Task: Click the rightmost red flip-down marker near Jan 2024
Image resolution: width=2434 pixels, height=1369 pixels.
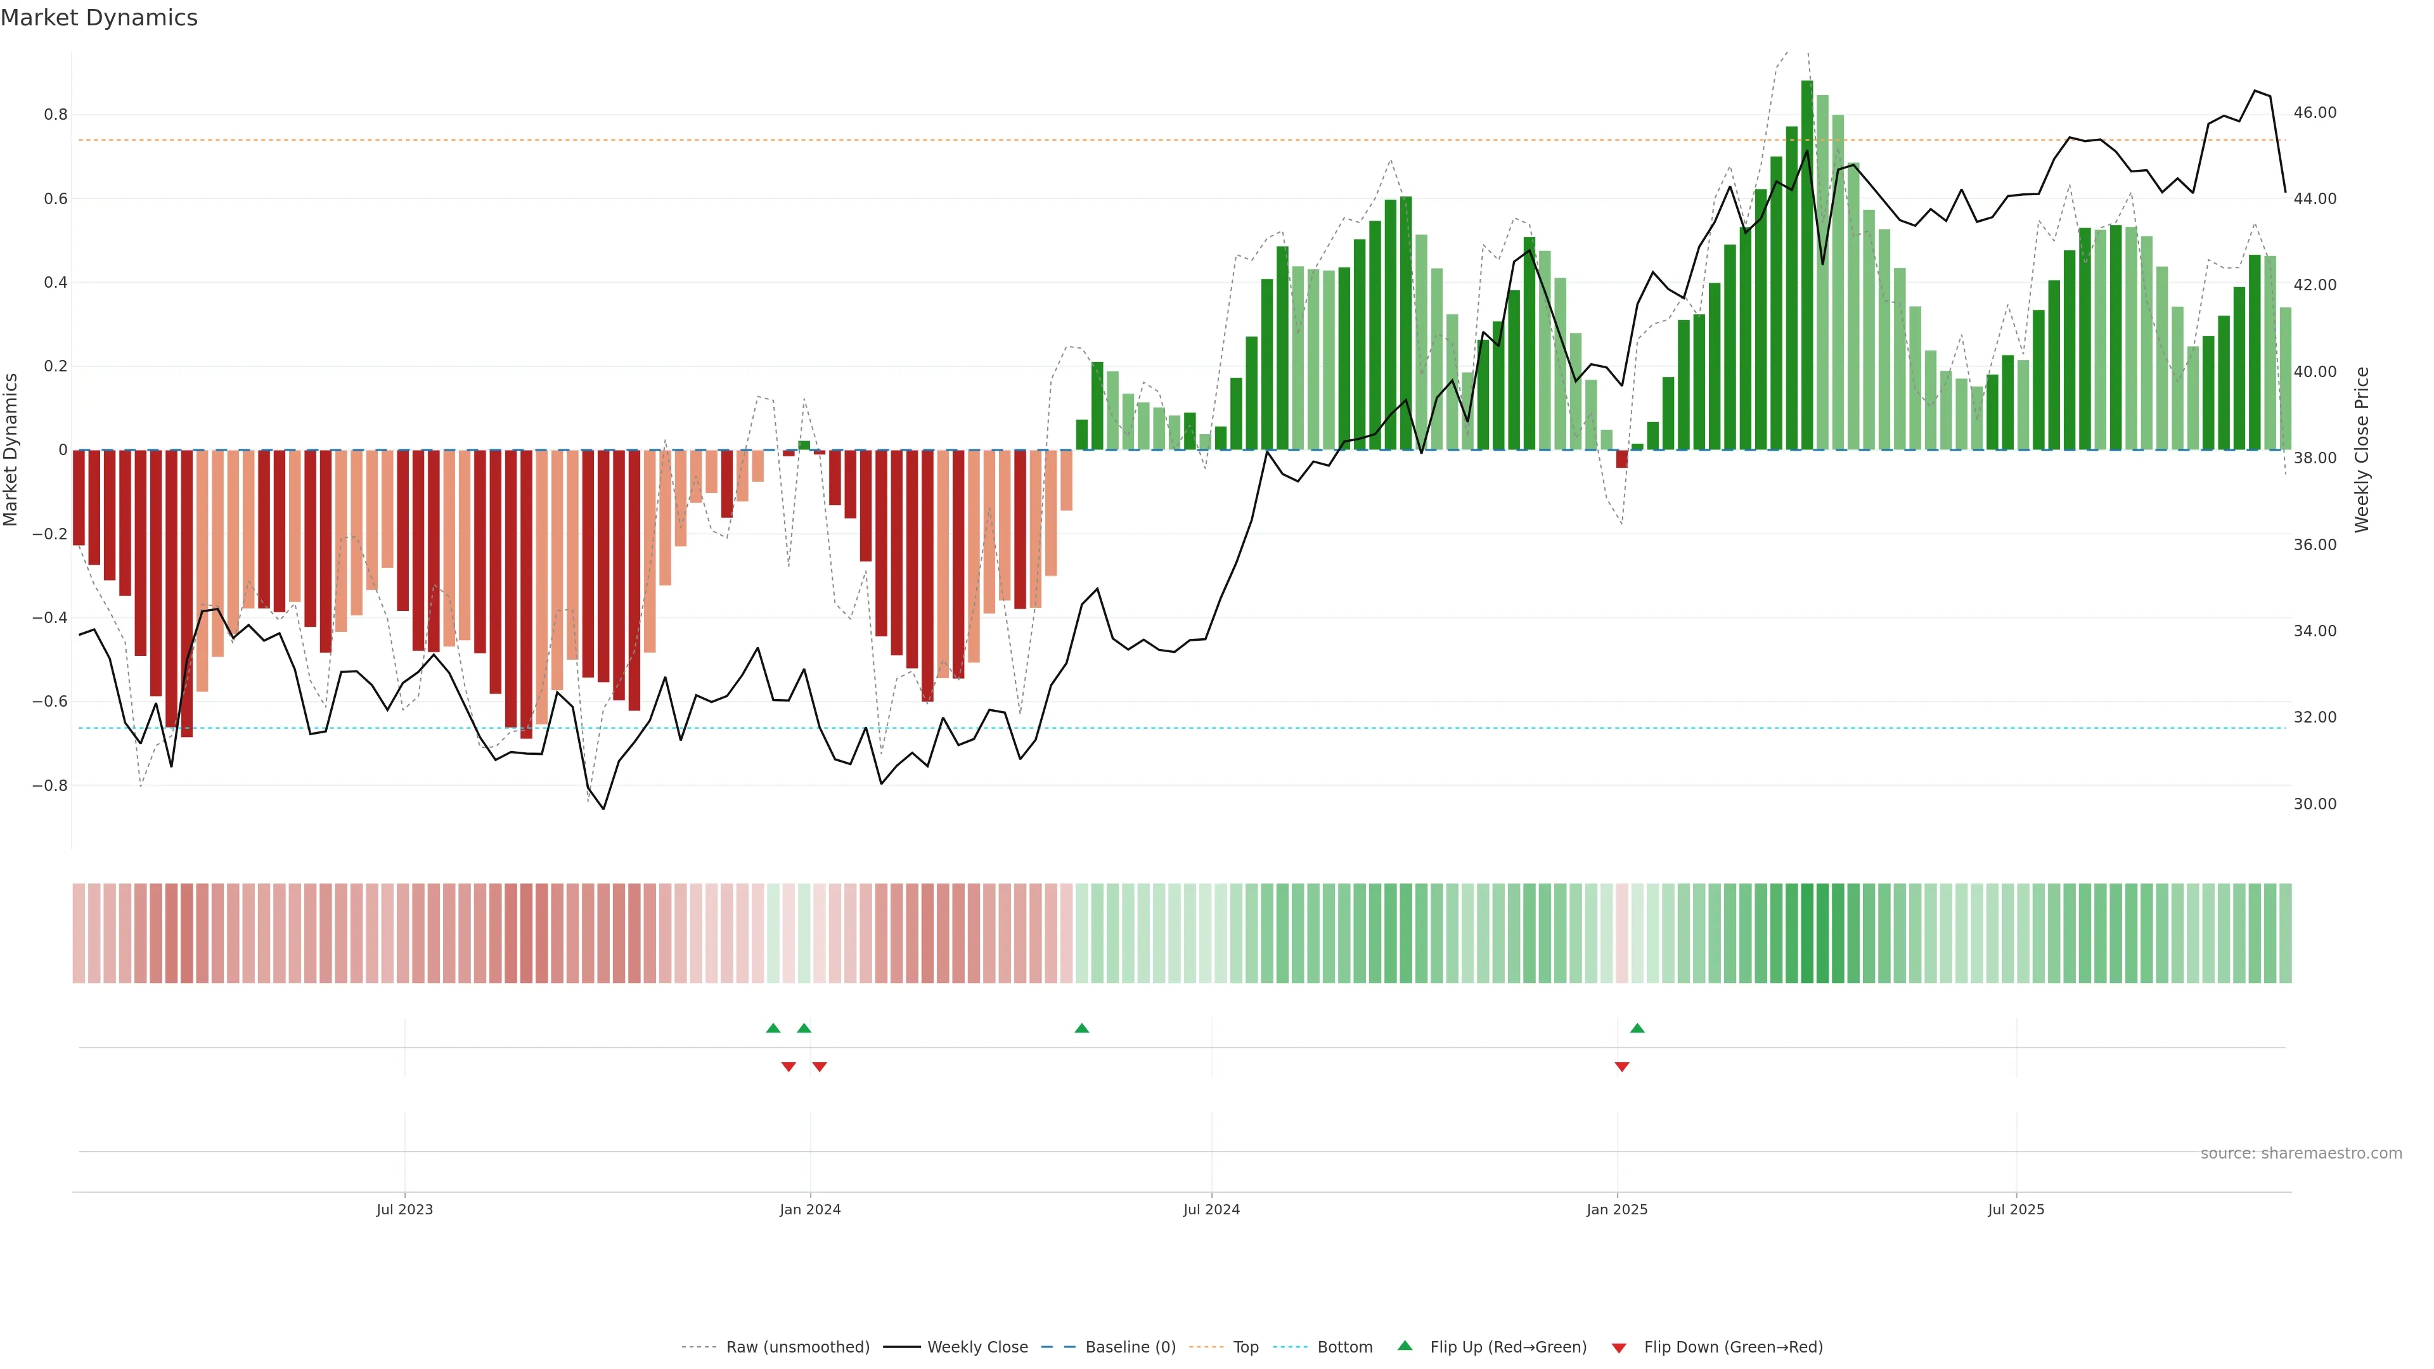Action: (x=819, y=1067)
